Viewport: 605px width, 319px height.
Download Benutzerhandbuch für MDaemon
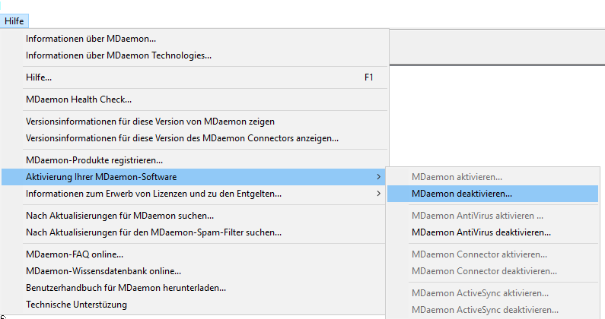tap(126, 288)
